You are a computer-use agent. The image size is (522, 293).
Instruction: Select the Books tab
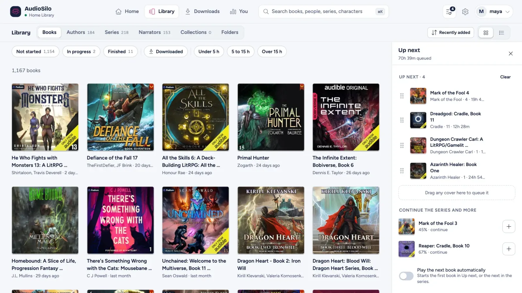tap(49, 32)
